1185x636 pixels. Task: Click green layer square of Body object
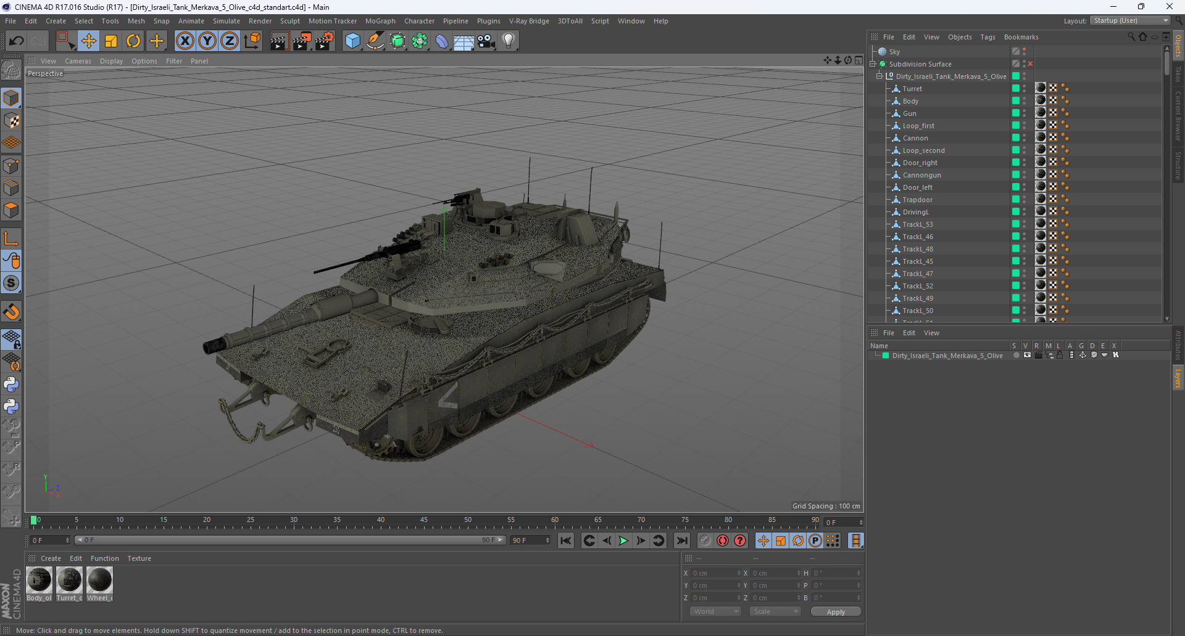(x=1015, y=101)
